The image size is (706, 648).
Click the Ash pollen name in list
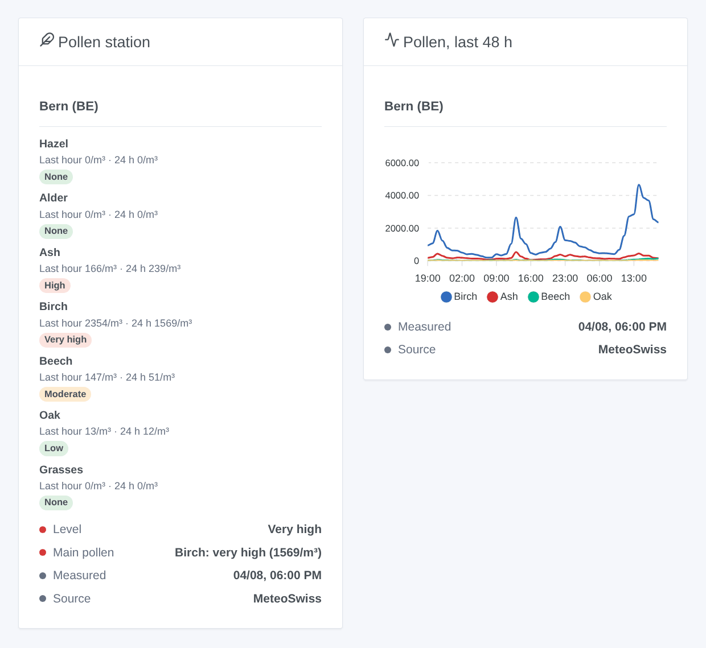(x=50, y=253)
